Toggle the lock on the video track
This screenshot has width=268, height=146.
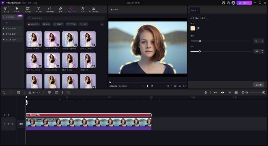click(x=4, y=124)
